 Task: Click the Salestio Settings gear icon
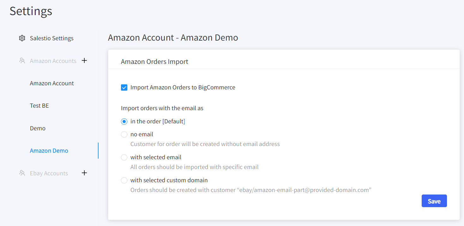(22, 38)
